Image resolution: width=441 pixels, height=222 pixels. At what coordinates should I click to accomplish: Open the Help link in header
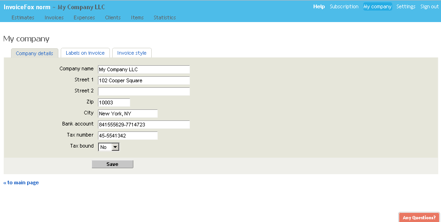(319, 6)
